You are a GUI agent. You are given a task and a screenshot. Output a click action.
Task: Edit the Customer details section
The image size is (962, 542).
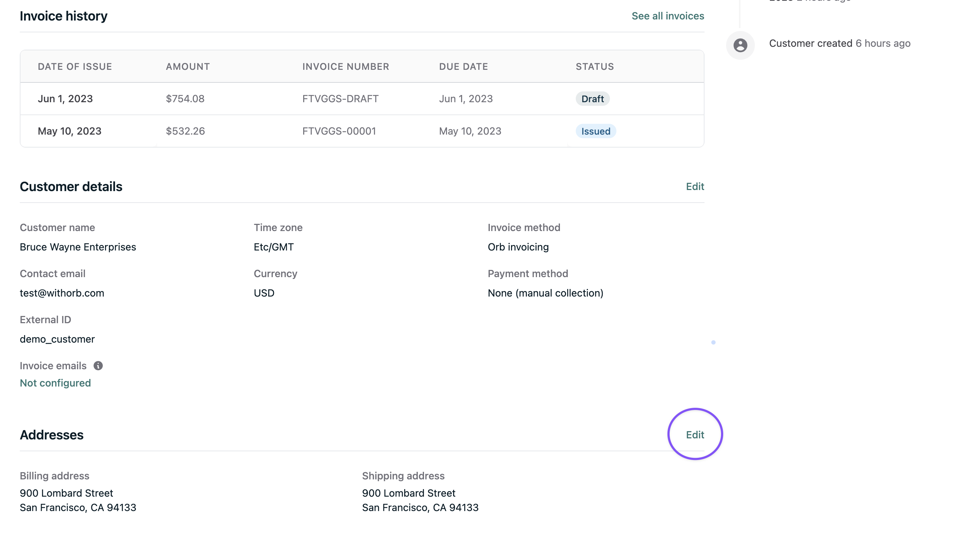[695, 186]
